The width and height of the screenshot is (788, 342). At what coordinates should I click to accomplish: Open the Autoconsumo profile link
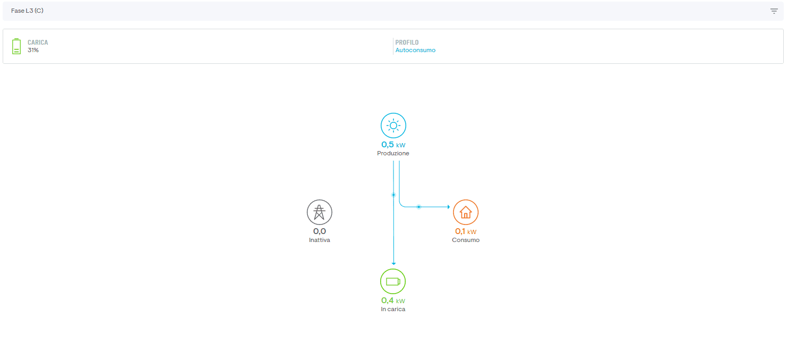click(415, 50)
